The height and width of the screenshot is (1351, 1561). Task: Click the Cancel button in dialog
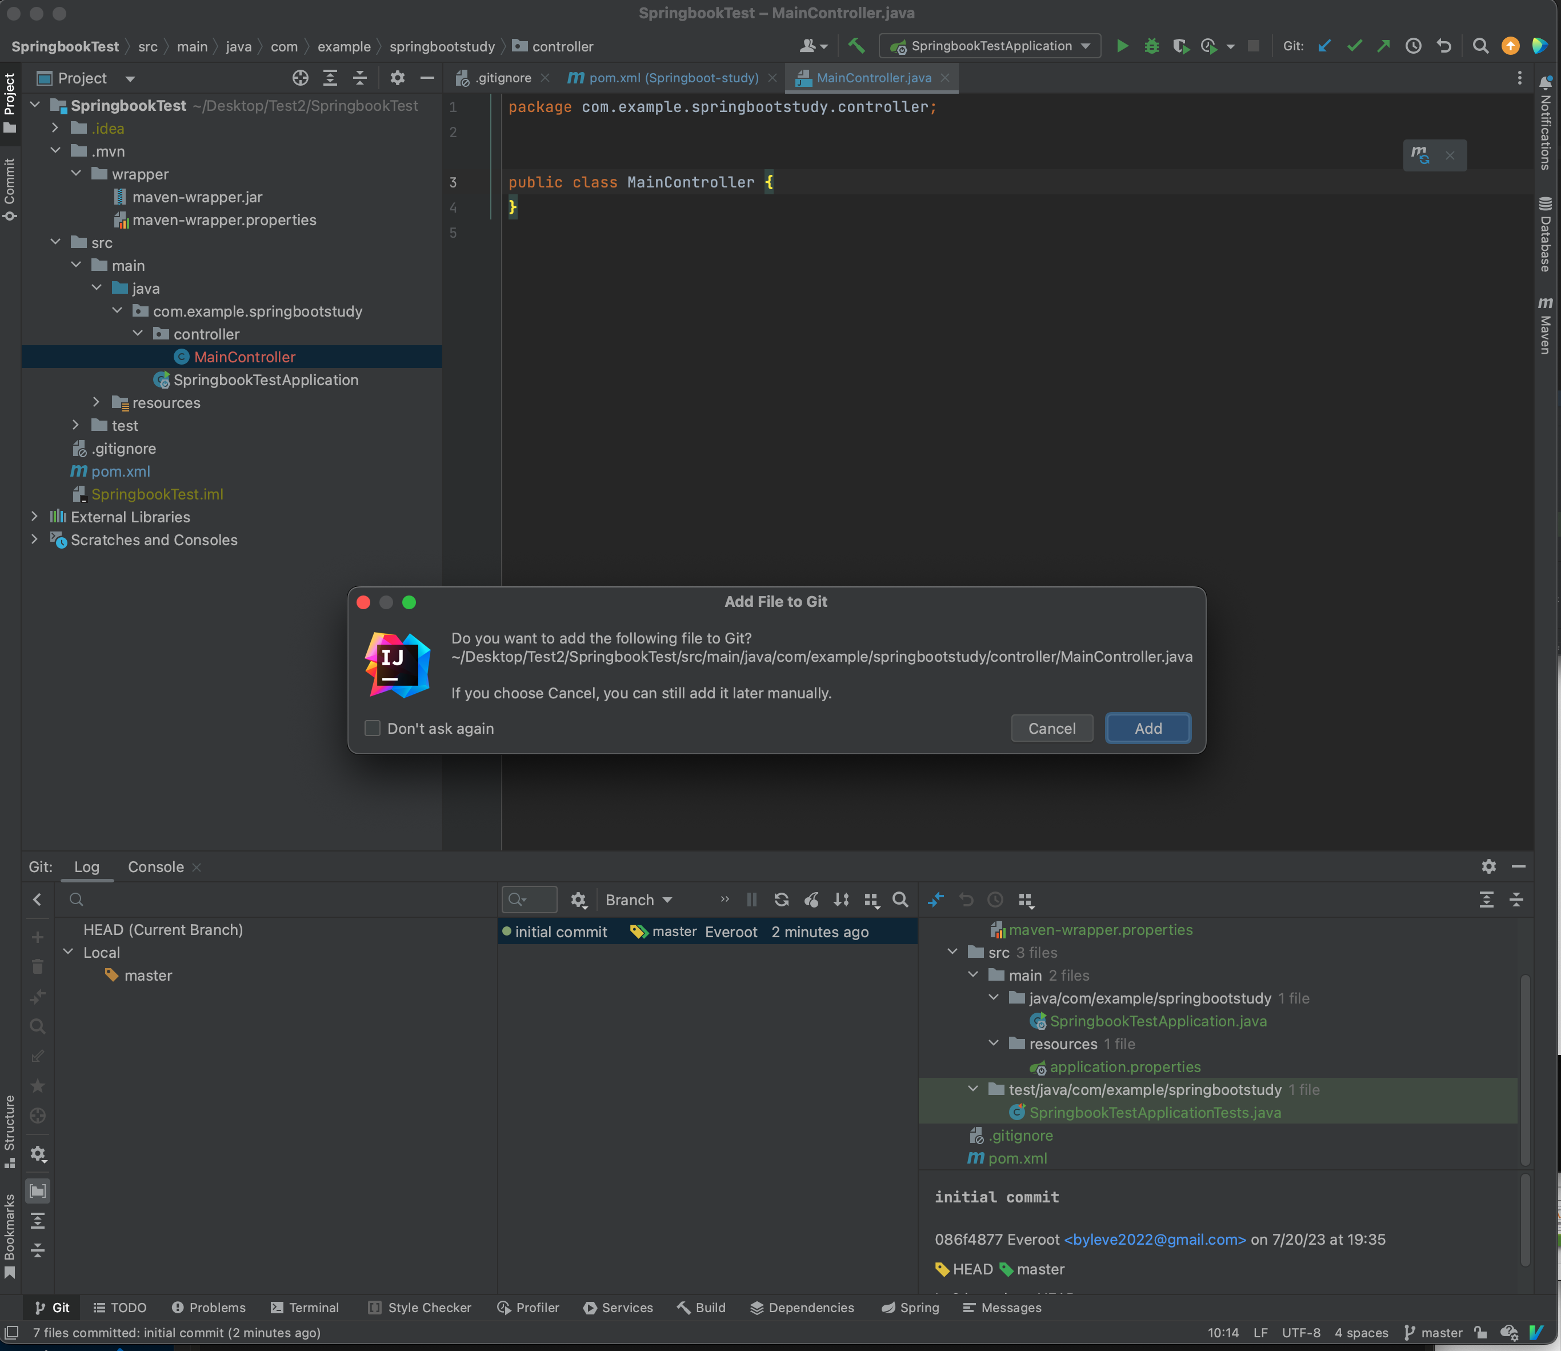click(1051, 728)
